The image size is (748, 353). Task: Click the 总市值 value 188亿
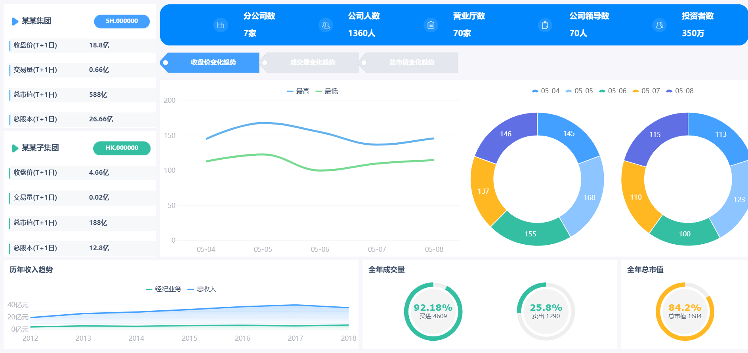[x=98, y=223]
